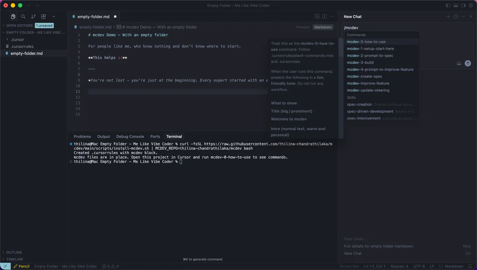Open the .cursorrules file
477x270 pixels.
22,46
